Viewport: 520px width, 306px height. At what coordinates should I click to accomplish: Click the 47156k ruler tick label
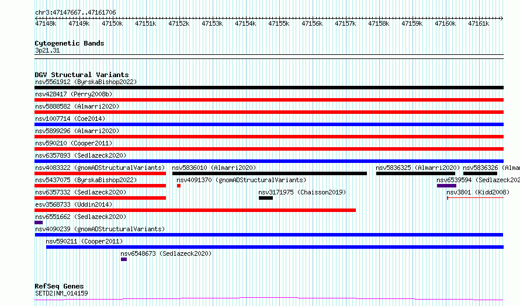(312, 23)
